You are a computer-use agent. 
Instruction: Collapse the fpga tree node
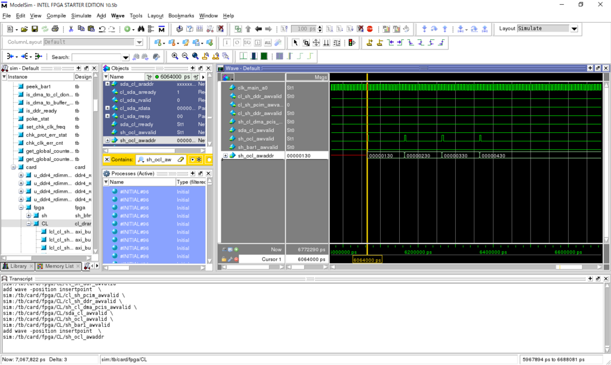21,208
